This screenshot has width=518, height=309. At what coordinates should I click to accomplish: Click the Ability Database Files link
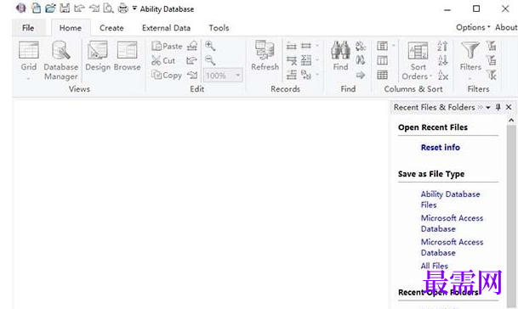[x=450, y=199]
